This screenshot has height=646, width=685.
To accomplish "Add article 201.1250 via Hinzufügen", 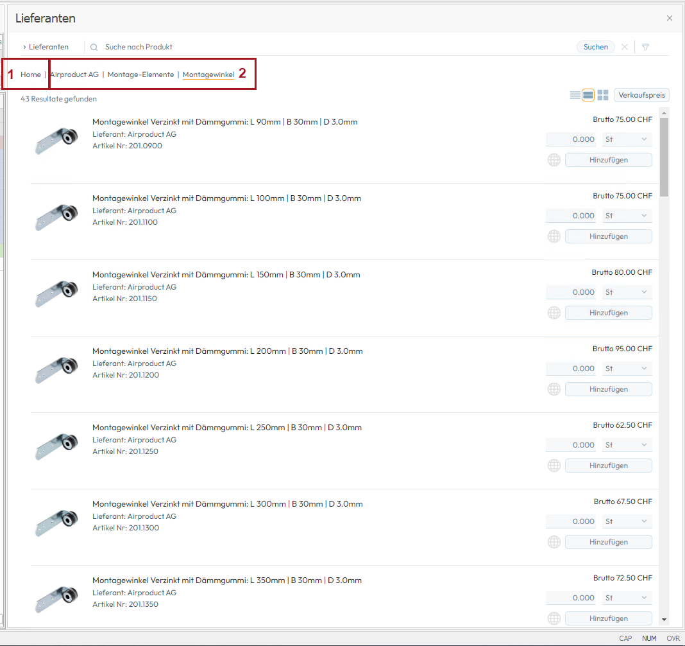I will point(608,466).
